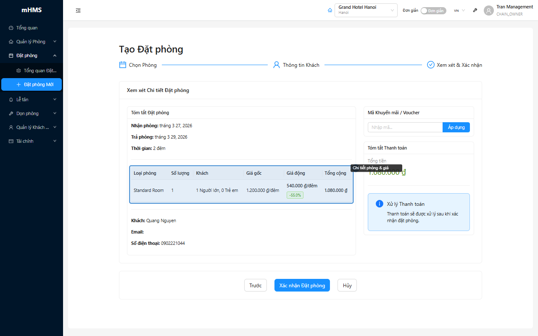
Task: Click the Trước back button
Action: 256,285
